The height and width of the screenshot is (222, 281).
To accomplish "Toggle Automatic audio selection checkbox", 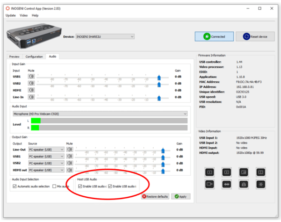I will pos(15,186).
